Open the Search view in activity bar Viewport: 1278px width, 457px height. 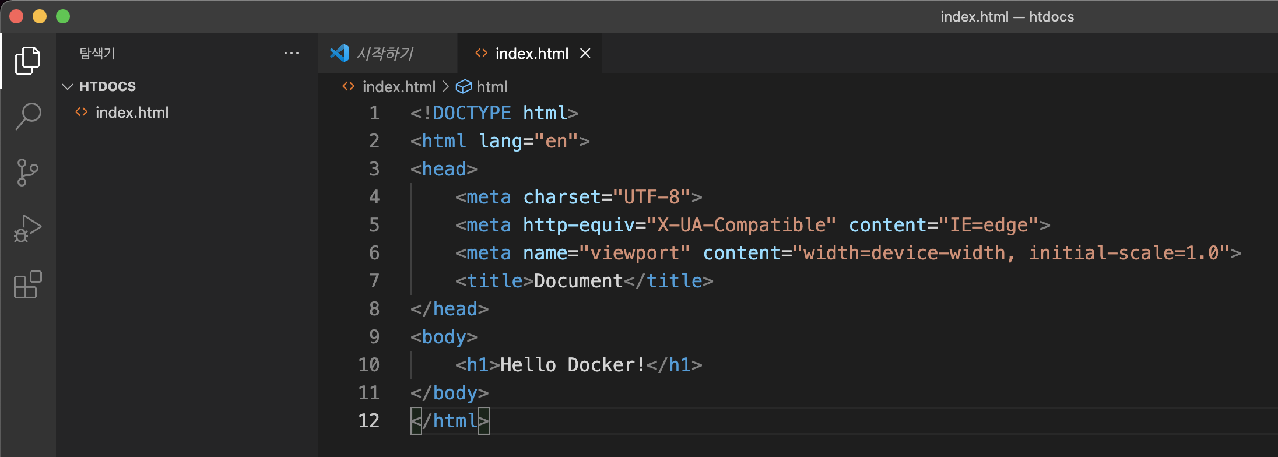pyautogui.click(x=27, y=116)
